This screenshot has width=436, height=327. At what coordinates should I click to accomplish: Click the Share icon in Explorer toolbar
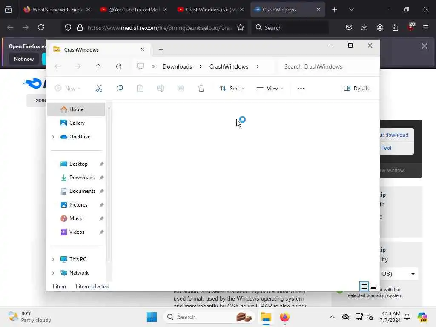coord(181,89)
